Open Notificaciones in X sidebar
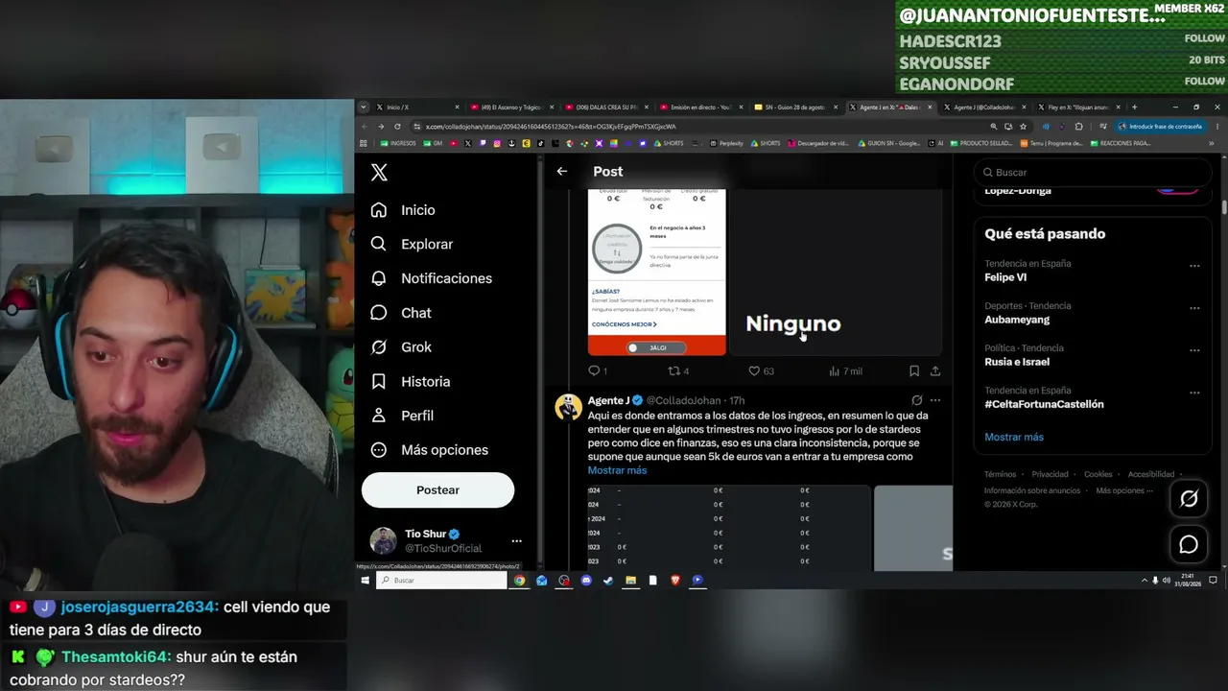The height and width of the screenshot is (691, 1228). pyautogui.click(x=431, y=278)
